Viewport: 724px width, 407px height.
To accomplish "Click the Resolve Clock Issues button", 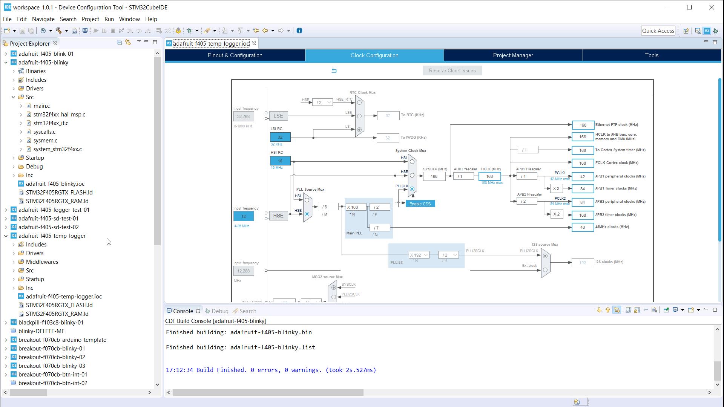I will click(x=452, y=70).
